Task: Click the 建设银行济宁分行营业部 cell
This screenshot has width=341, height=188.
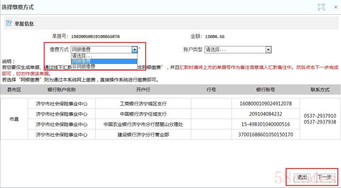Action: click(143, 135)
